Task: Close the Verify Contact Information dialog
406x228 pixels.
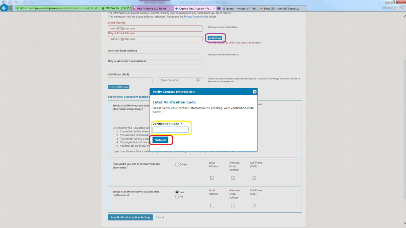Action: [x=255, y=92]
